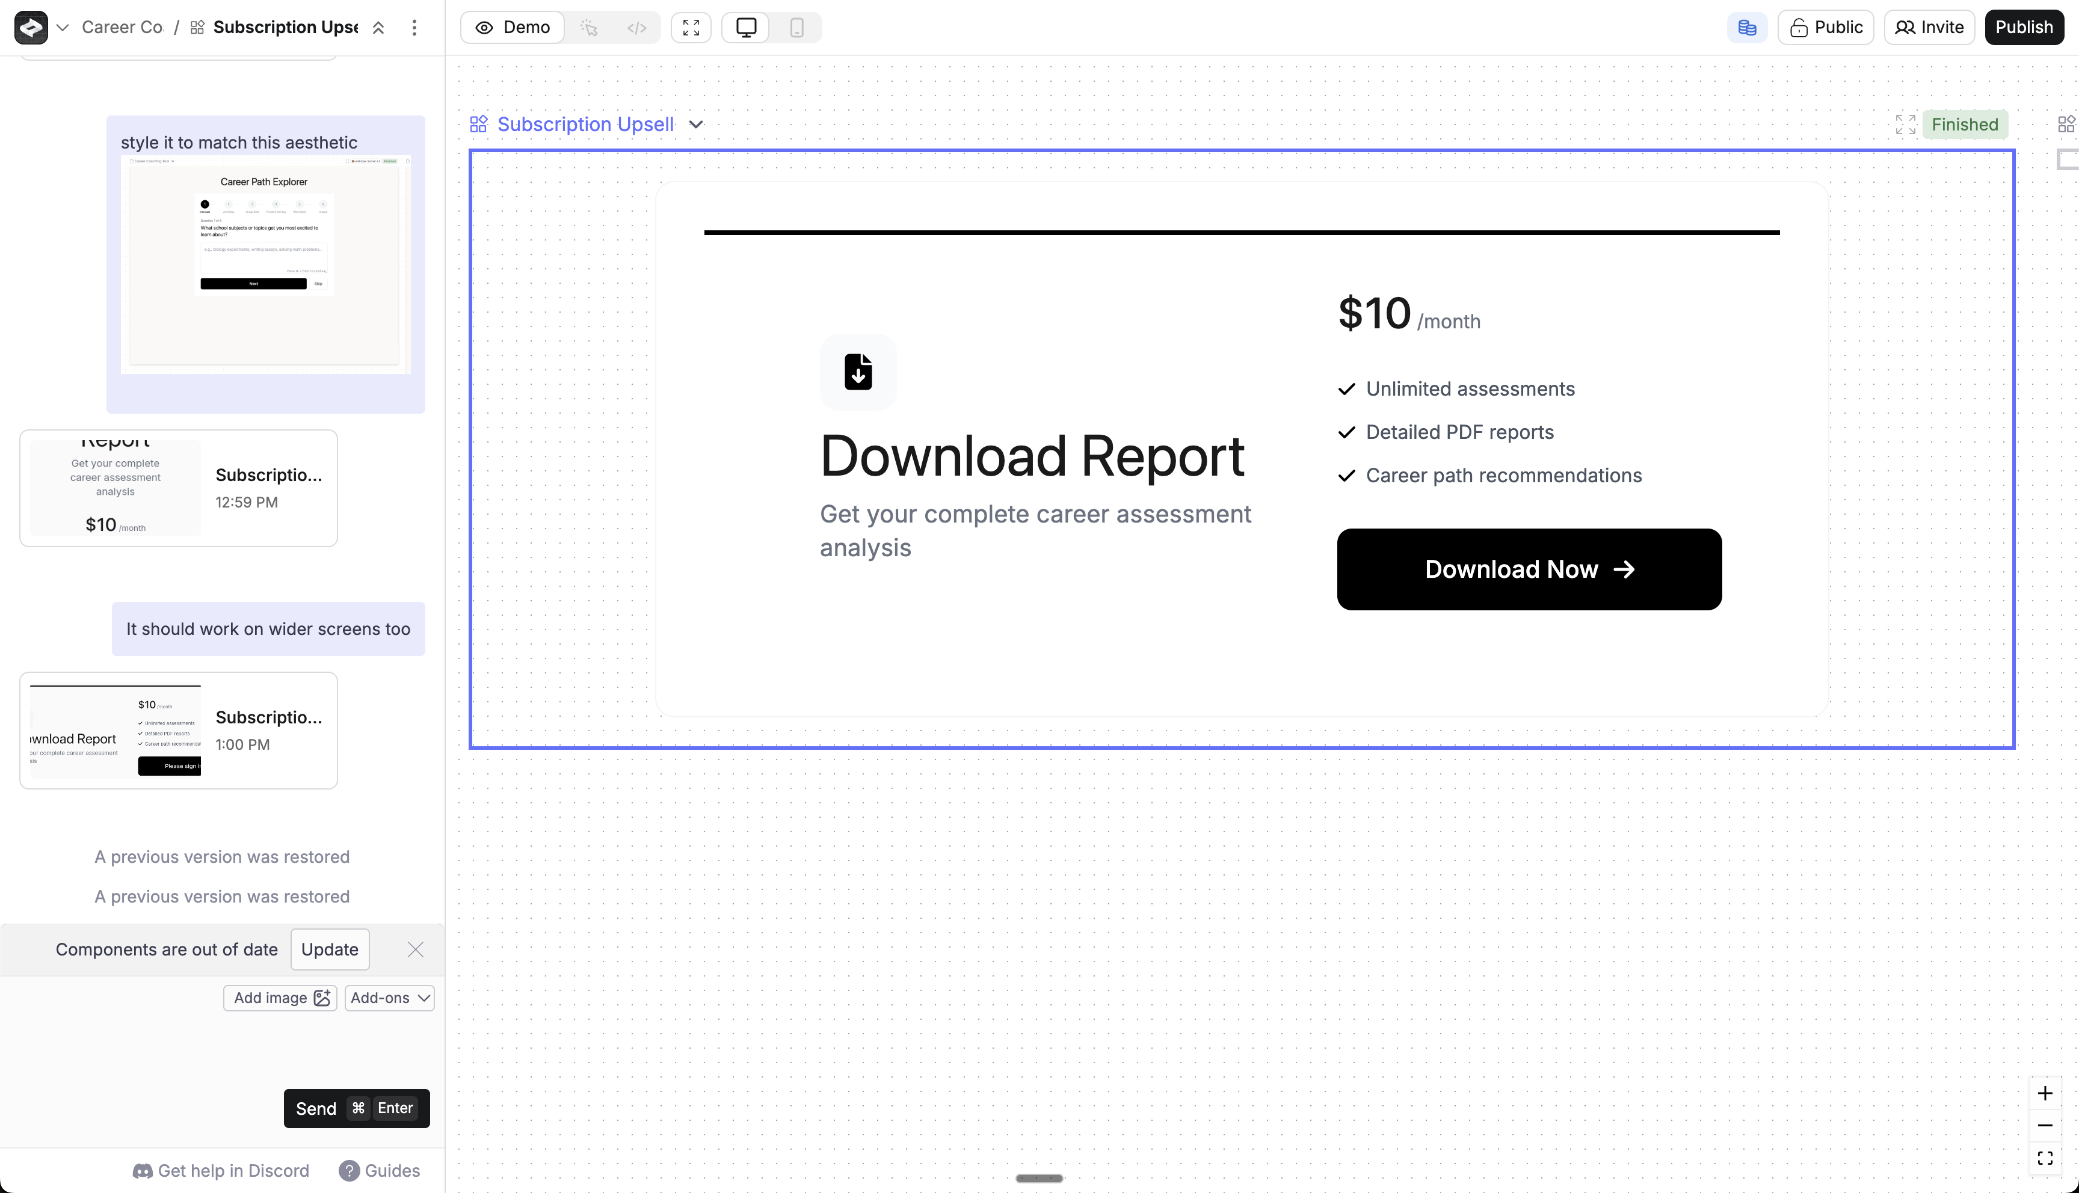Zoom out on canvas with minus icon
The image size is (2079, 1193).
2045,1126
